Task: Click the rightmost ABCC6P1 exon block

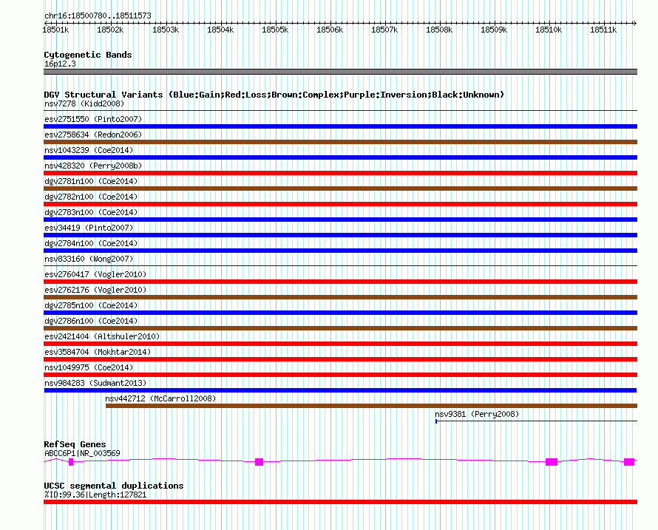Action: 629,462
